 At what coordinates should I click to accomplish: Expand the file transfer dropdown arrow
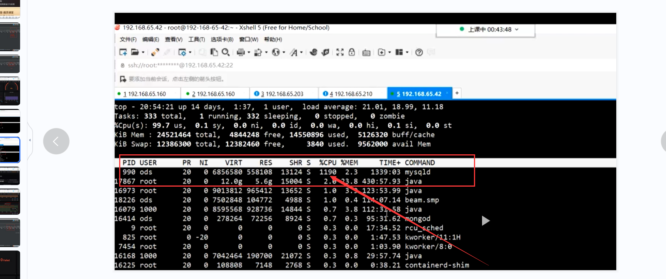(266, 52)
